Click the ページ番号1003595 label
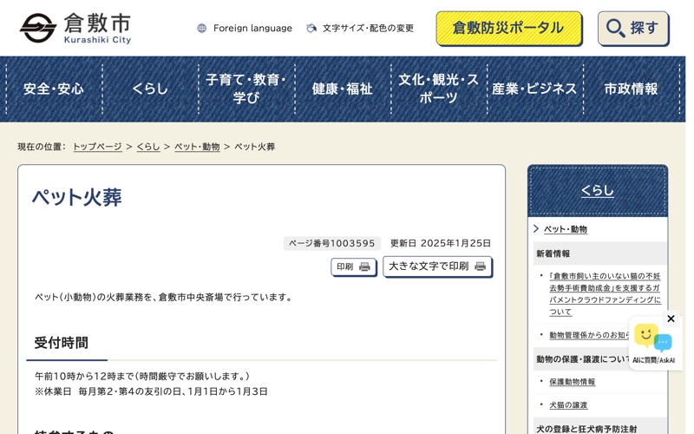The image size is (694, 434). coord(332,243)
